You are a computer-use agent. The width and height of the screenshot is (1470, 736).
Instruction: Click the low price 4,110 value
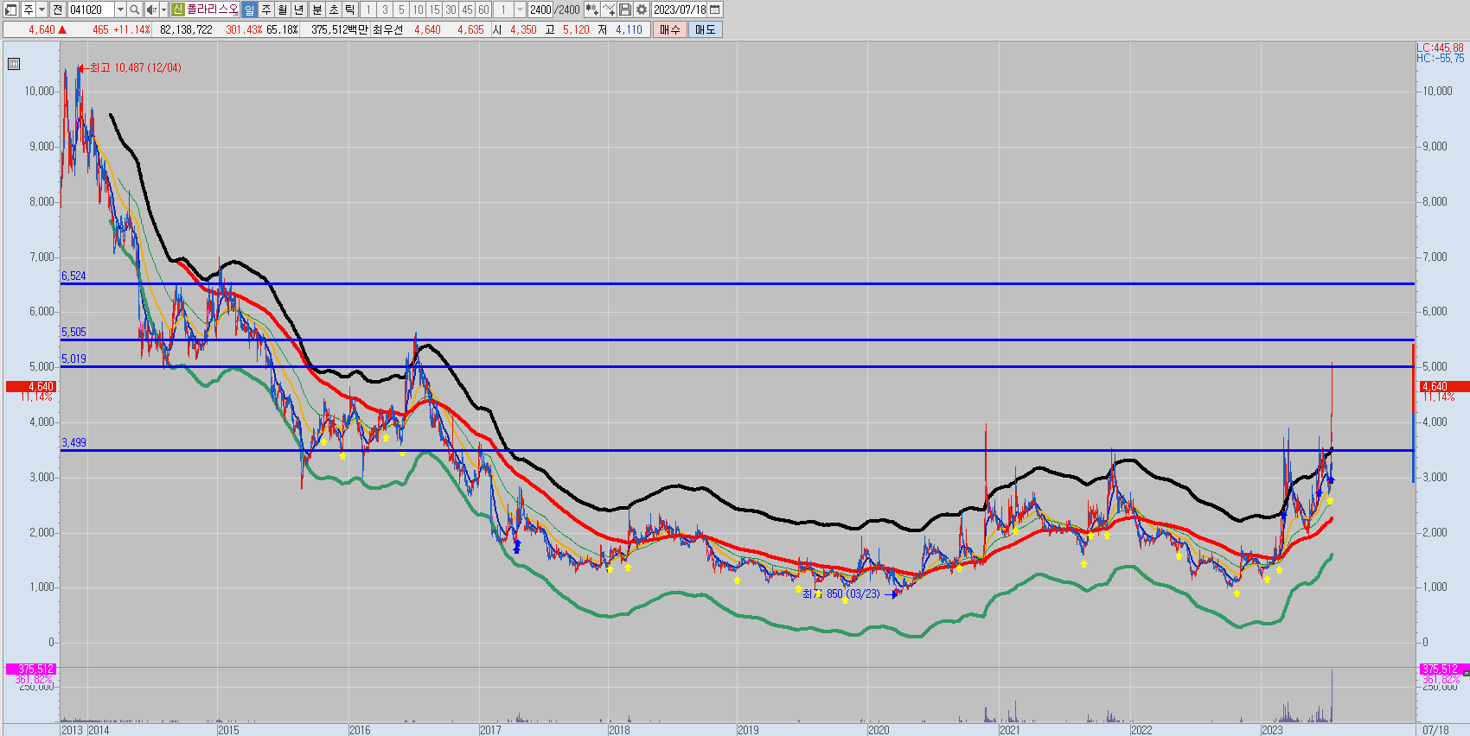point(629,29)
